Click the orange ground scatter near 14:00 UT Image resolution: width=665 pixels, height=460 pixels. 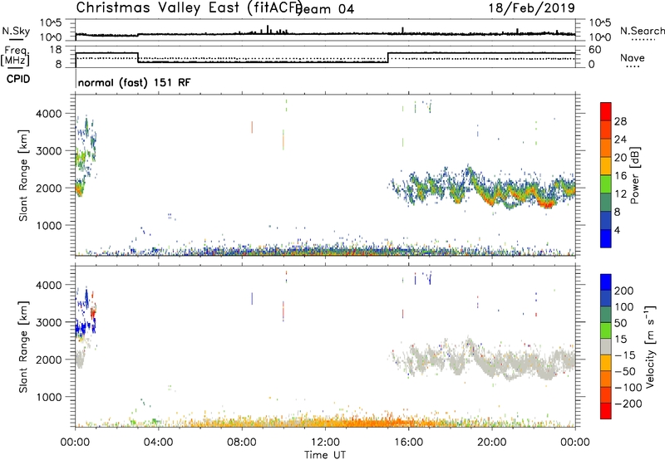pos(367,422)
